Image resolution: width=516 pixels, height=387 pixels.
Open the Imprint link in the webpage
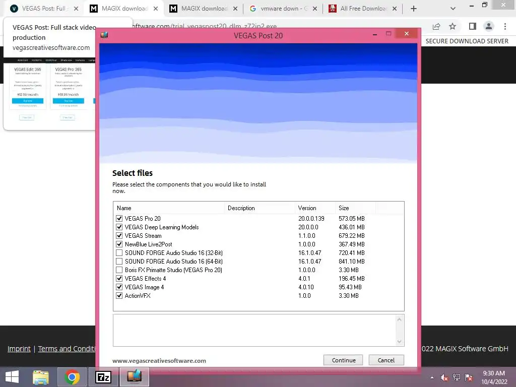click(19, 349)
